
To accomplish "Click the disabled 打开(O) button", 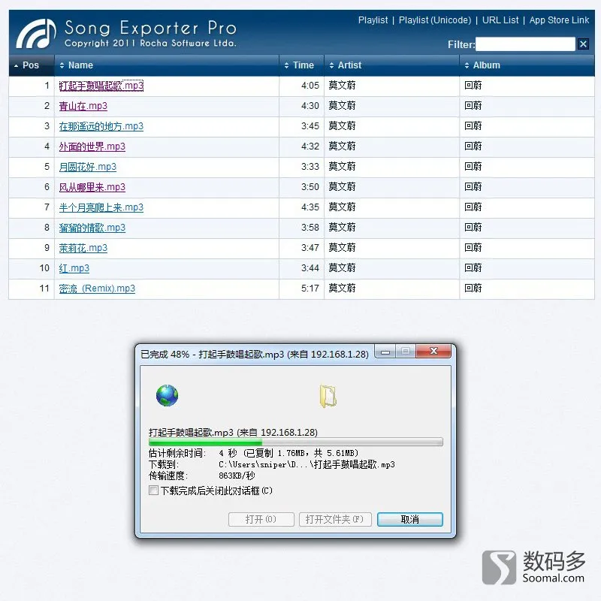I will tap(261, 519).
